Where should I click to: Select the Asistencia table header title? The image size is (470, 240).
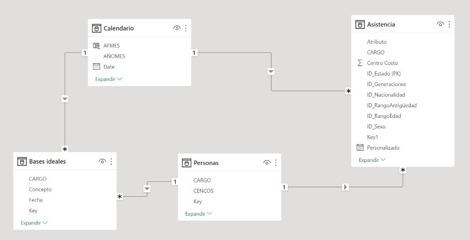click(381, 24)
